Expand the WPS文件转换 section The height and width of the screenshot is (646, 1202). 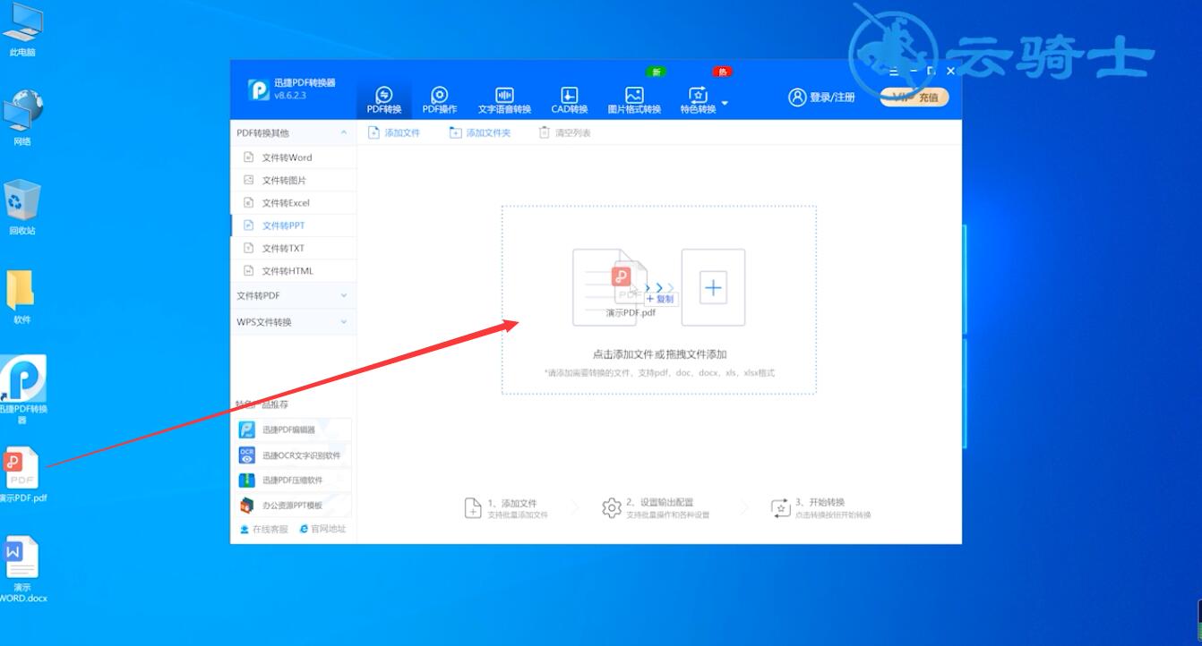pyautogui.click(x=293, y=322)
